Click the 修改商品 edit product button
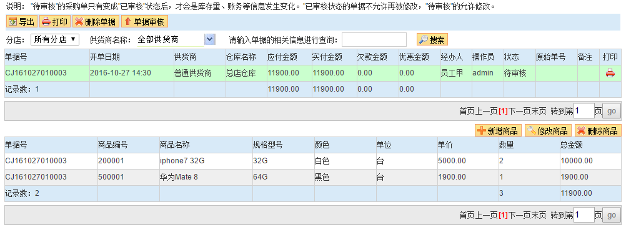 click(x=548, y=131)
